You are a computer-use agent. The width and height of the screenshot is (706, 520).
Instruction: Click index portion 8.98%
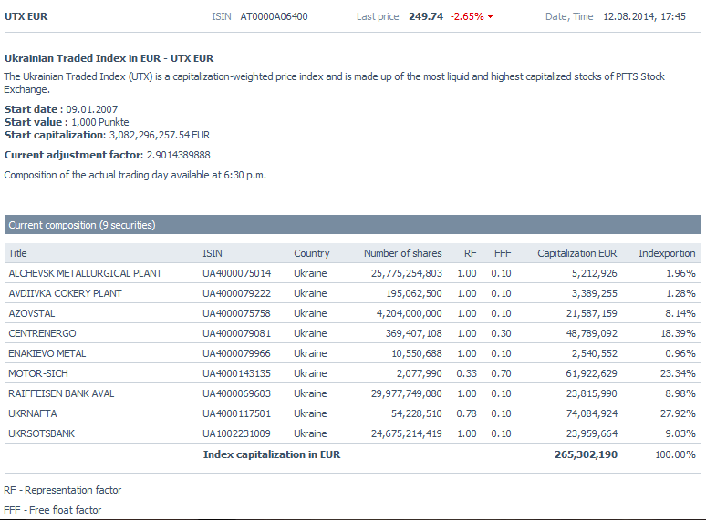(680, 393)
